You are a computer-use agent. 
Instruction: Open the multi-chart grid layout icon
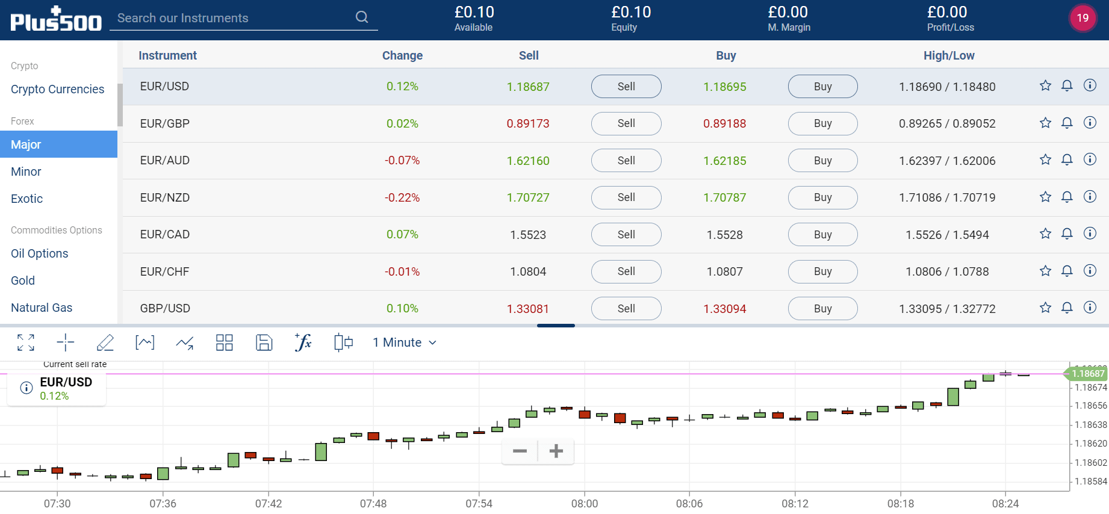point(225,342)
